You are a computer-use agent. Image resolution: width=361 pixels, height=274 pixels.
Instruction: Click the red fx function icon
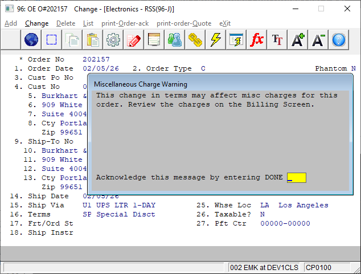(x=257, y=40)
